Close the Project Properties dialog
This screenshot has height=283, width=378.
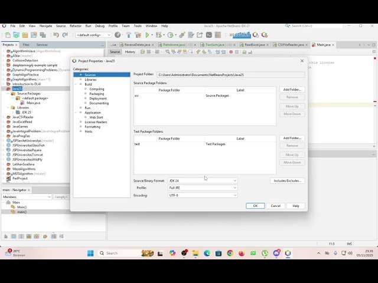point(302,61)
